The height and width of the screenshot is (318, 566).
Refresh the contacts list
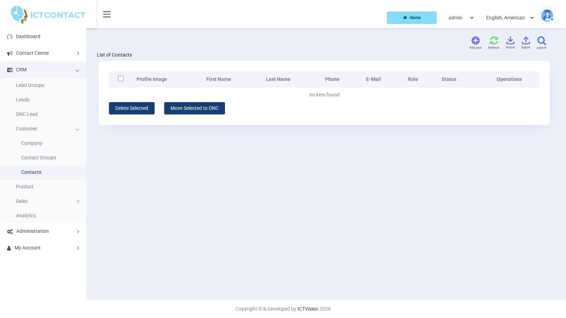pos(494,41)
